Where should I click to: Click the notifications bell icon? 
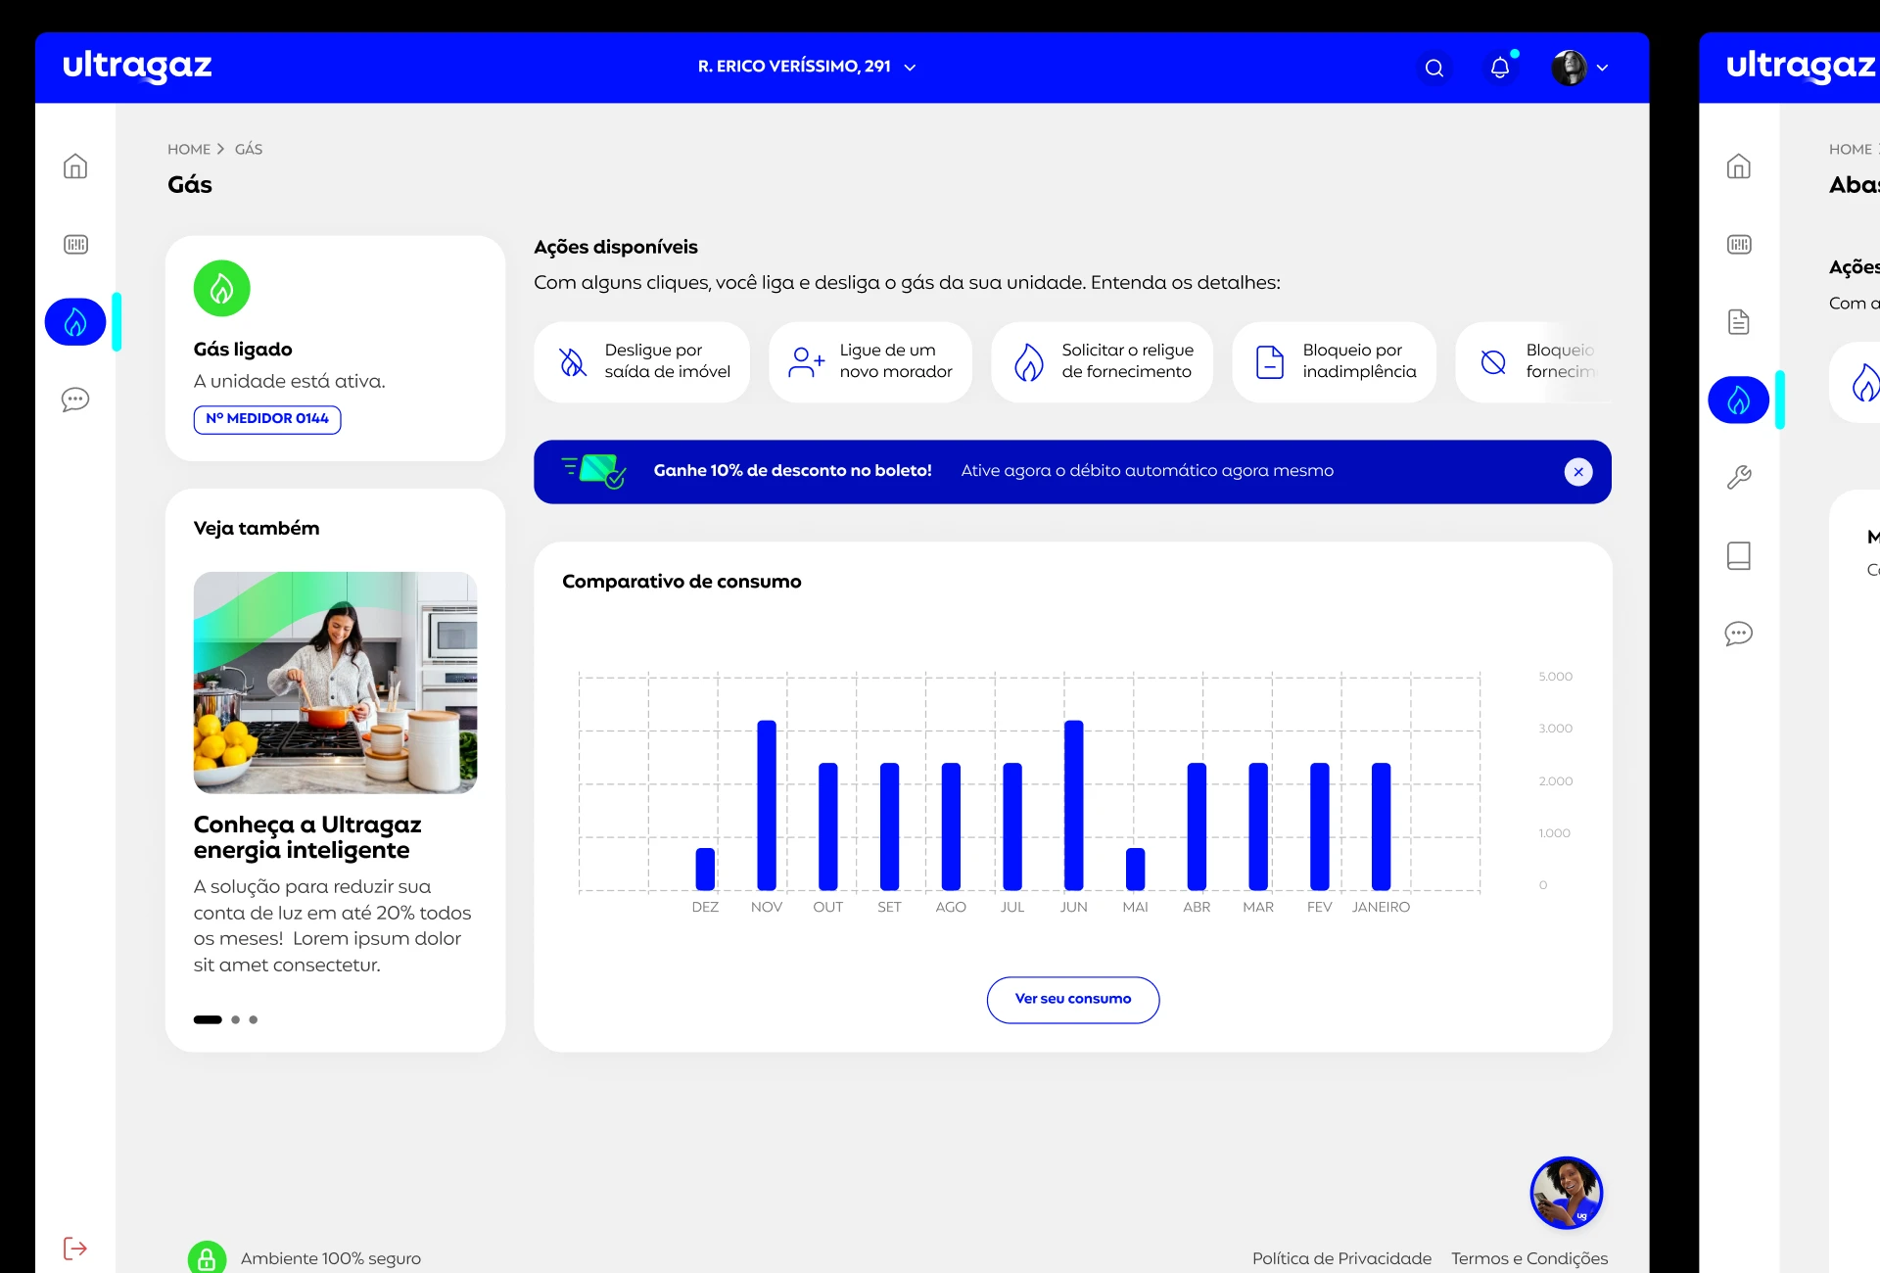click(1499, 67)
